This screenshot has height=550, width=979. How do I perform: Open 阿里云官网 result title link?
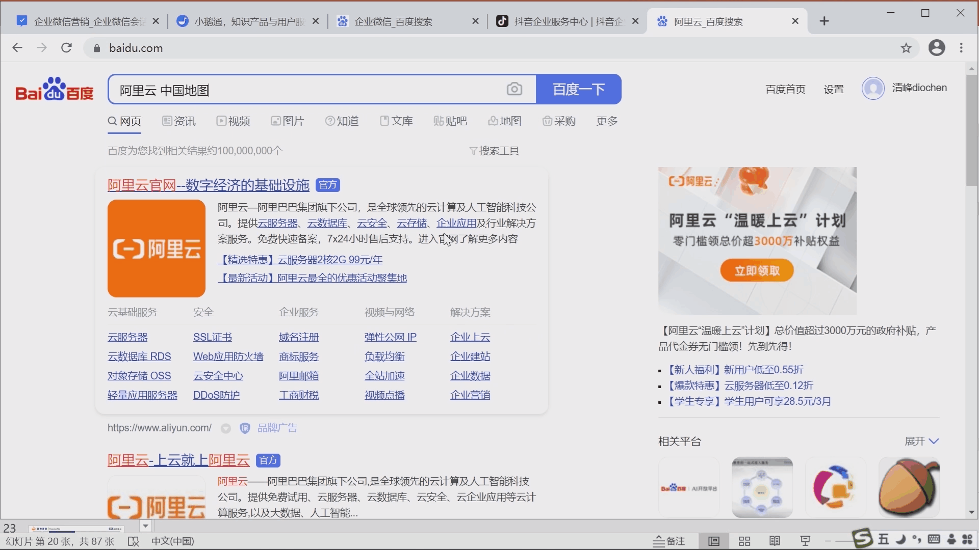(x=209, y=185)
